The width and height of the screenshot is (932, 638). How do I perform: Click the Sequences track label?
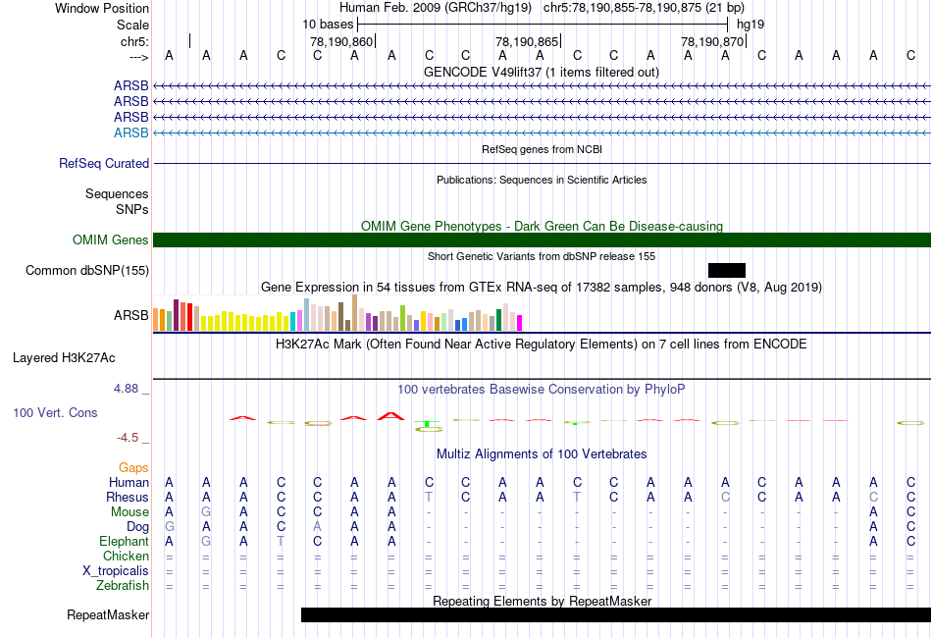117,193
